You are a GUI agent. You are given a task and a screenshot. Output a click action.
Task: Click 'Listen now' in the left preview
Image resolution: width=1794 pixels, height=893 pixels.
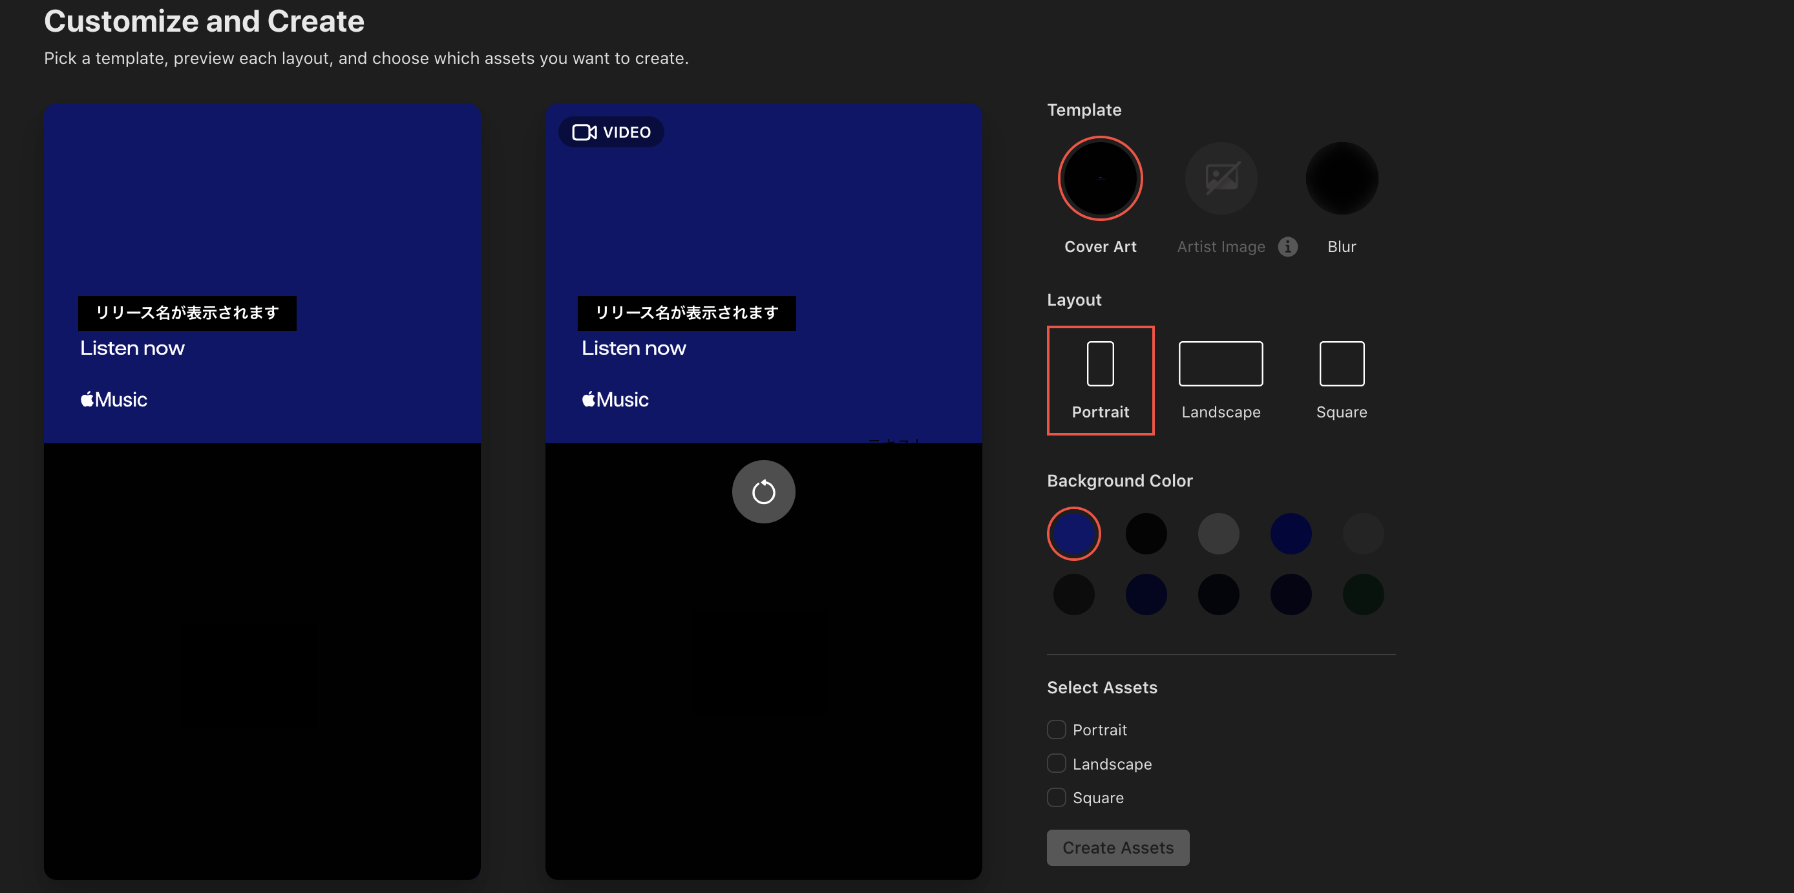coord(132,348)
